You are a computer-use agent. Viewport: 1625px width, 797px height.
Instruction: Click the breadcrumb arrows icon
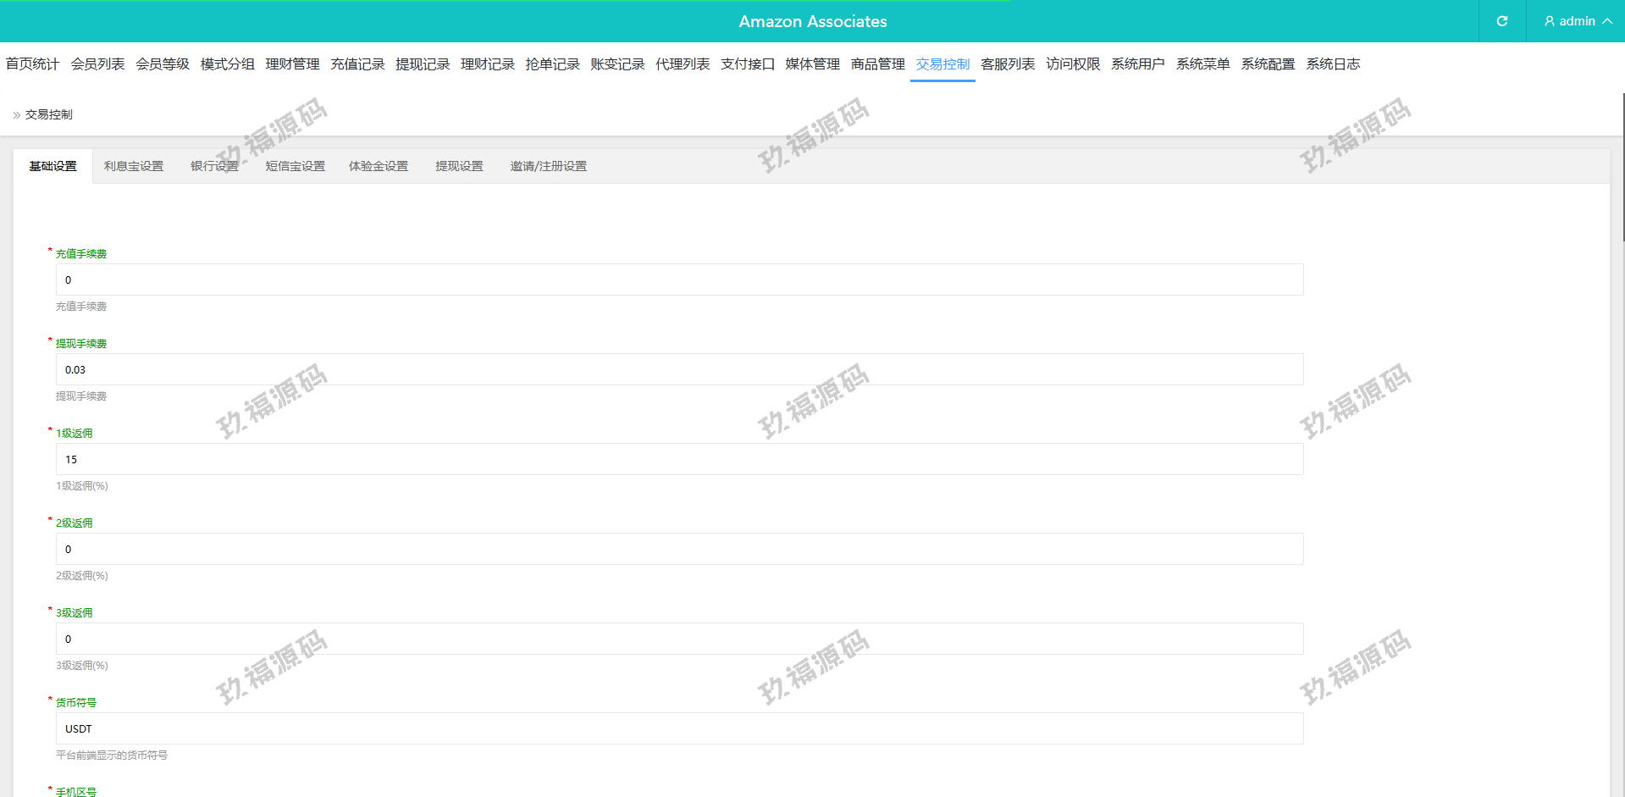pos(16,115)
